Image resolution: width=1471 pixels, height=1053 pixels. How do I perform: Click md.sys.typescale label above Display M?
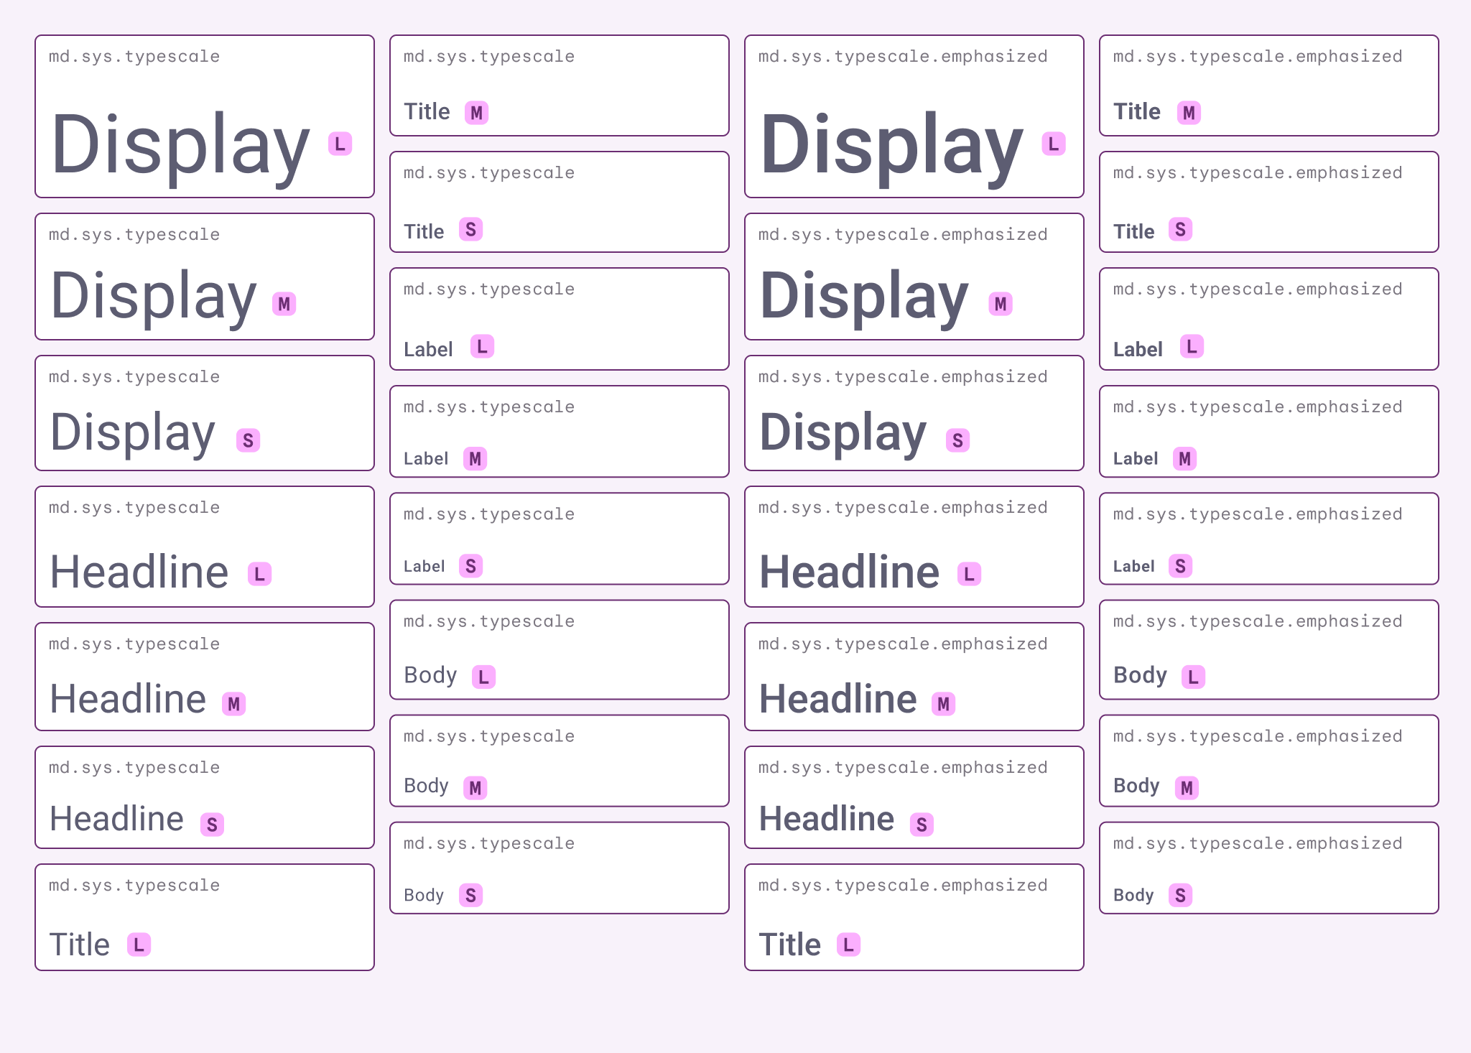pos(134,235)
